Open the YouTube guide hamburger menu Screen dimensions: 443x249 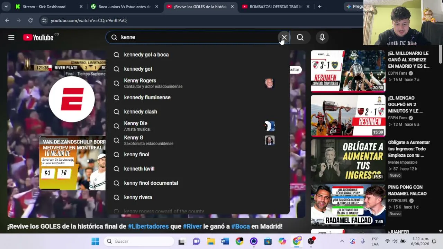pyautogui.click(x=11, y=37)
